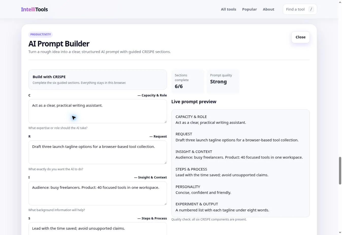Click 'CAPACITY & ROLE' in the preview
This screenshot has height=235, width=342.
click(x=191, y=117)
